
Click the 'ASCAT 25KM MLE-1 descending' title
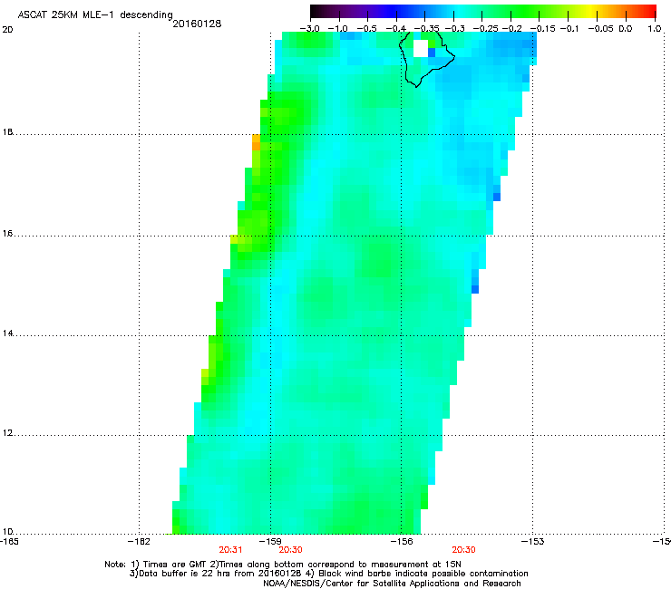click(x=95, y=15)
